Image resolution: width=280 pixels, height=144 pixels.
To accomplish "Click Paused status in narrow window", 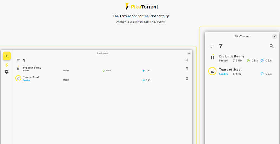I will pos(223,61).
